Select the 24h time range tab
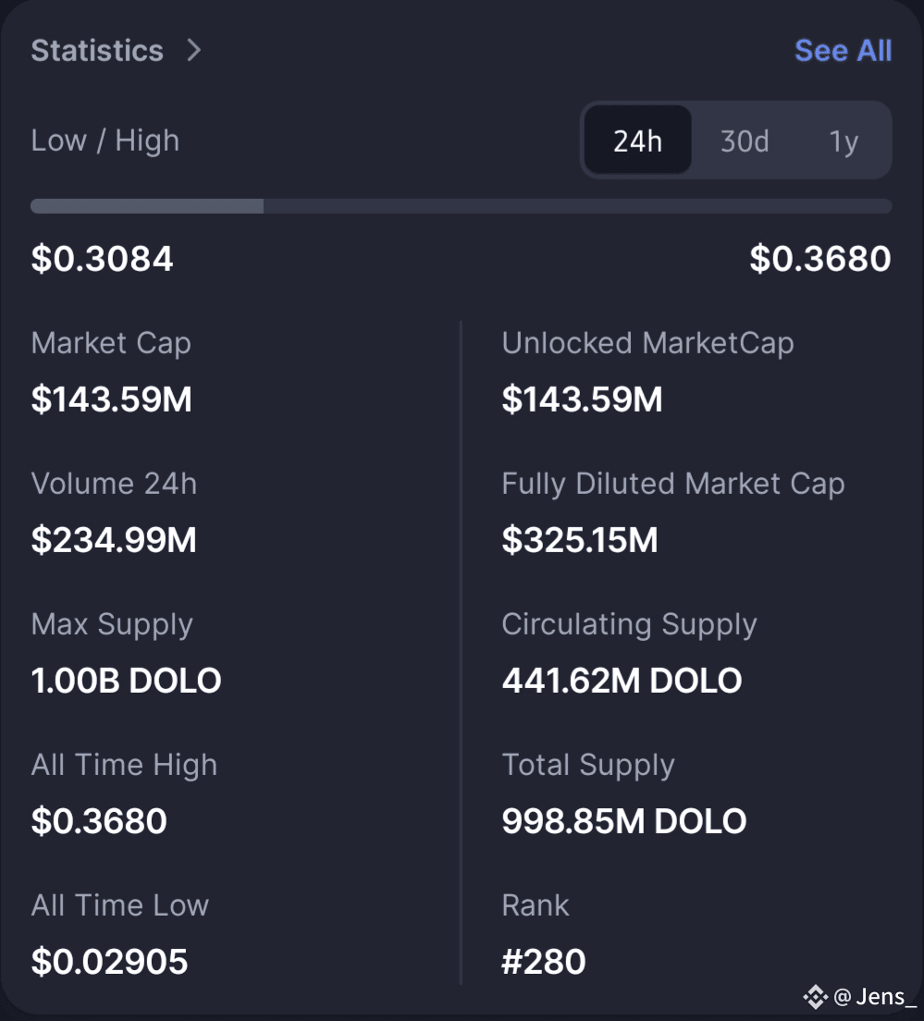Screen dimensions: 924x1021 pyautogui.click(x=637, y=140)
